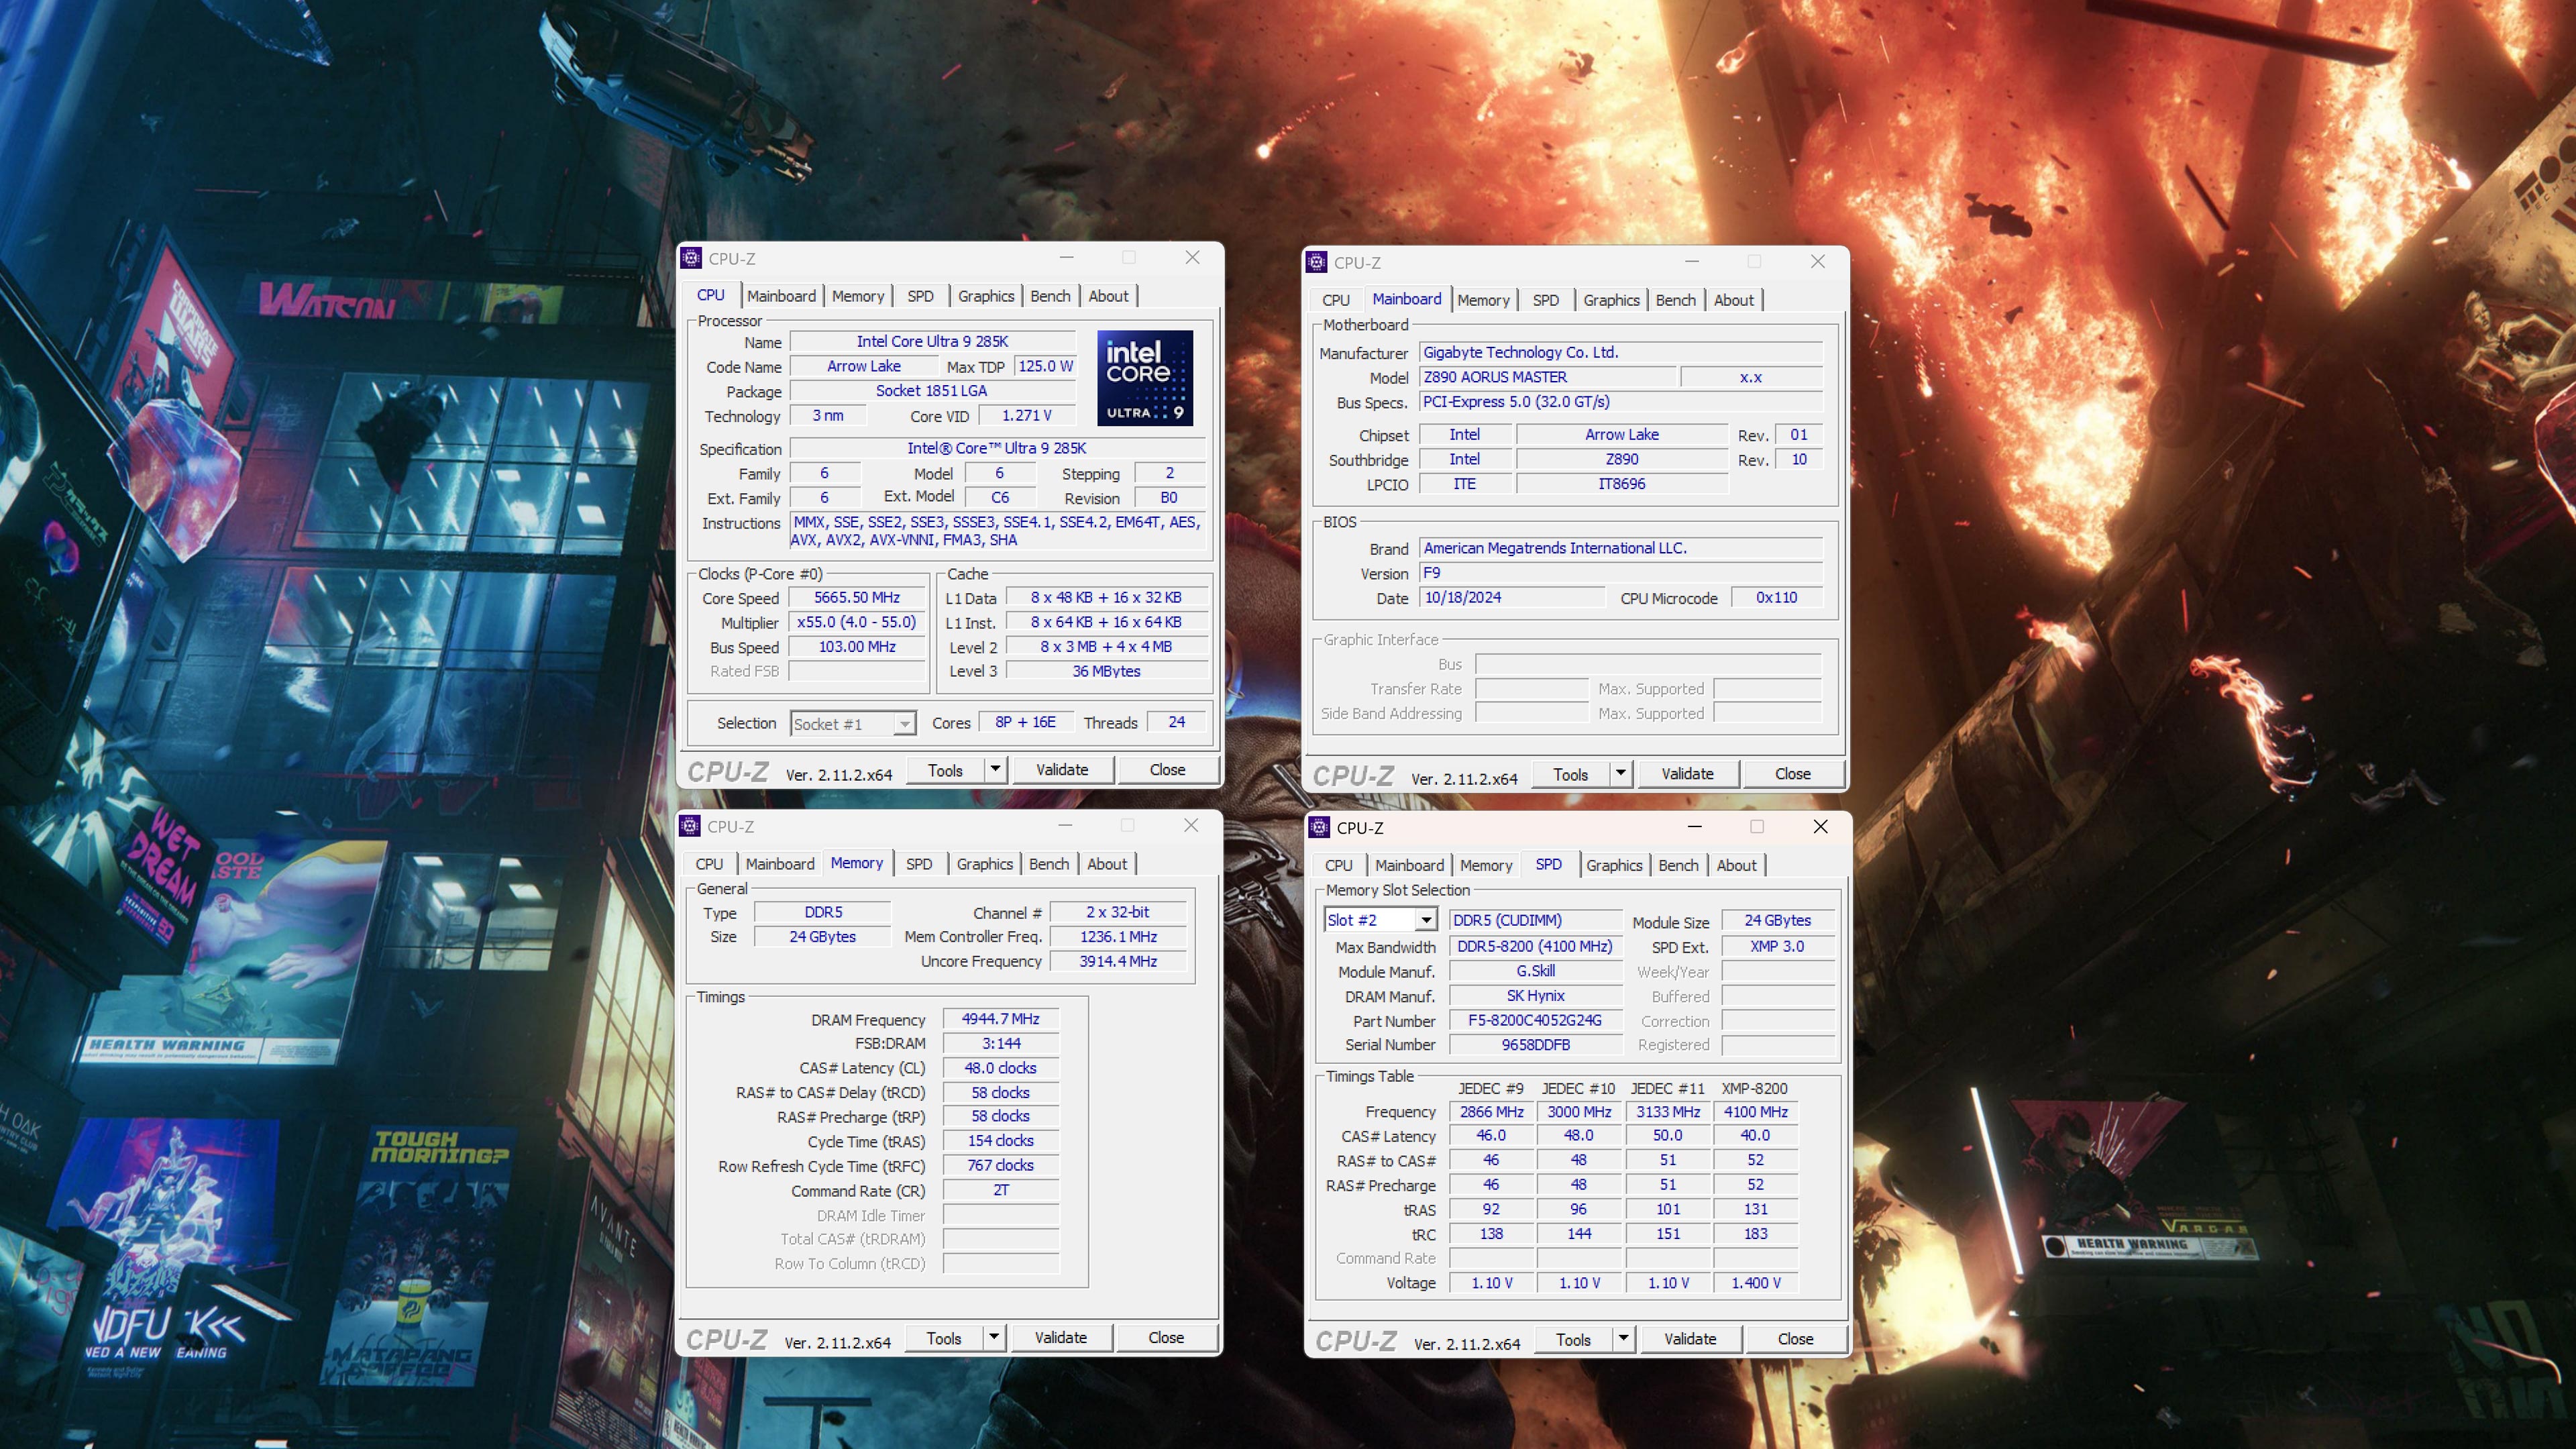Click the BIOS version field F9
This screenshot has width=2576, height=1449.
click(x=1620, y=573)
